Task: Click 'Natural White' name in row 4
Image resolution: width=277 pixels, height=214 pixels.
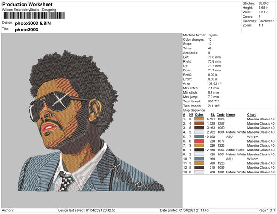Action: (x=236, y=132)
